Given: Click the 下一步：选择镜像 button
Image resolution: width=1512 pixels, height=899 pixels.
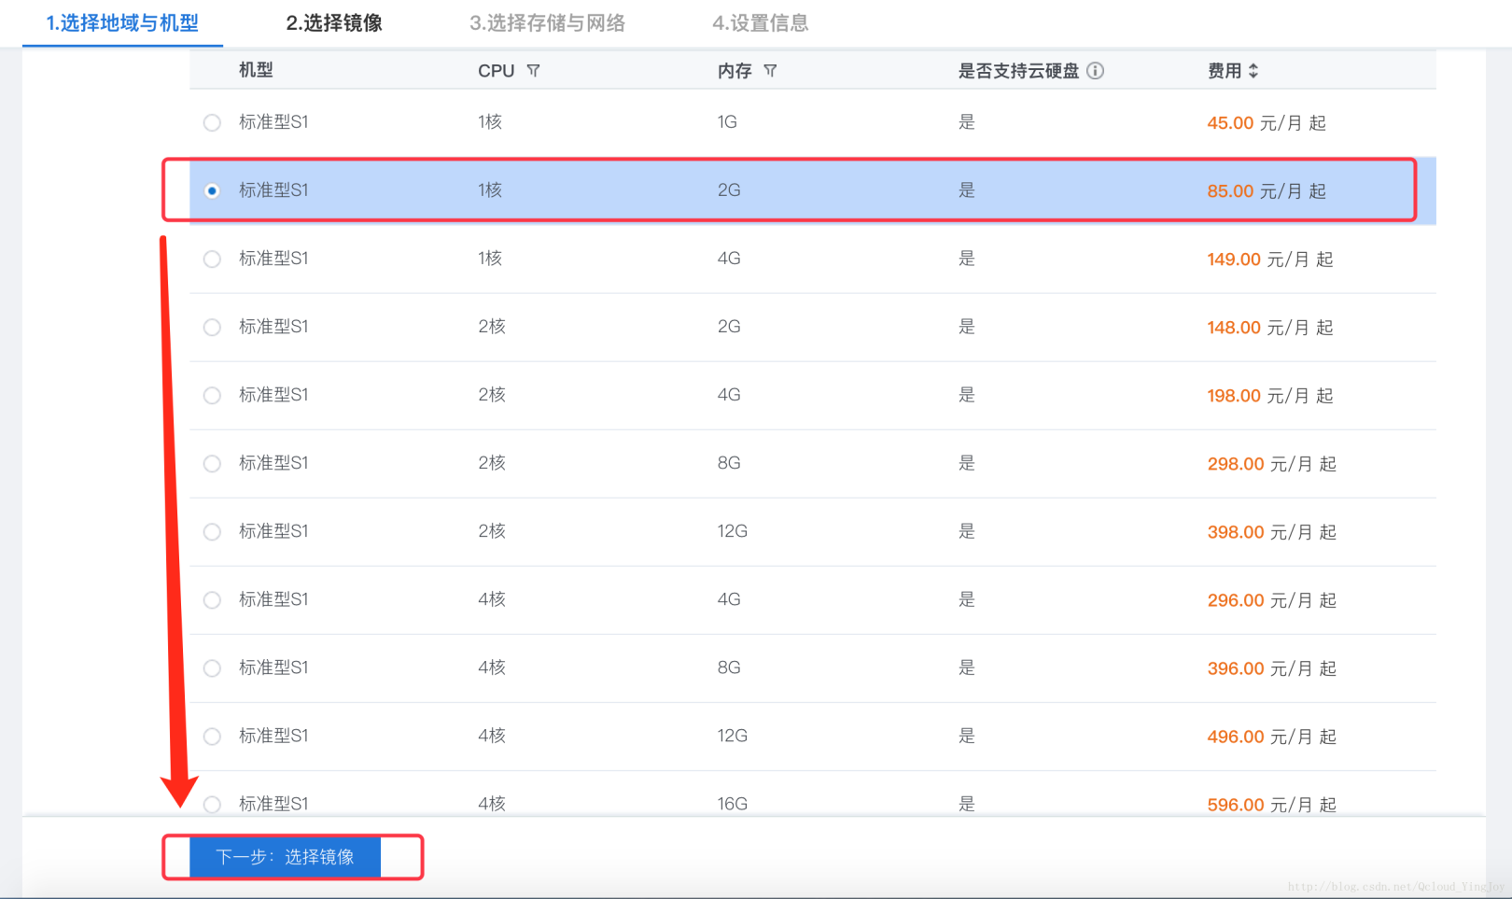Looking at the screenshot, I should (285, 857).
